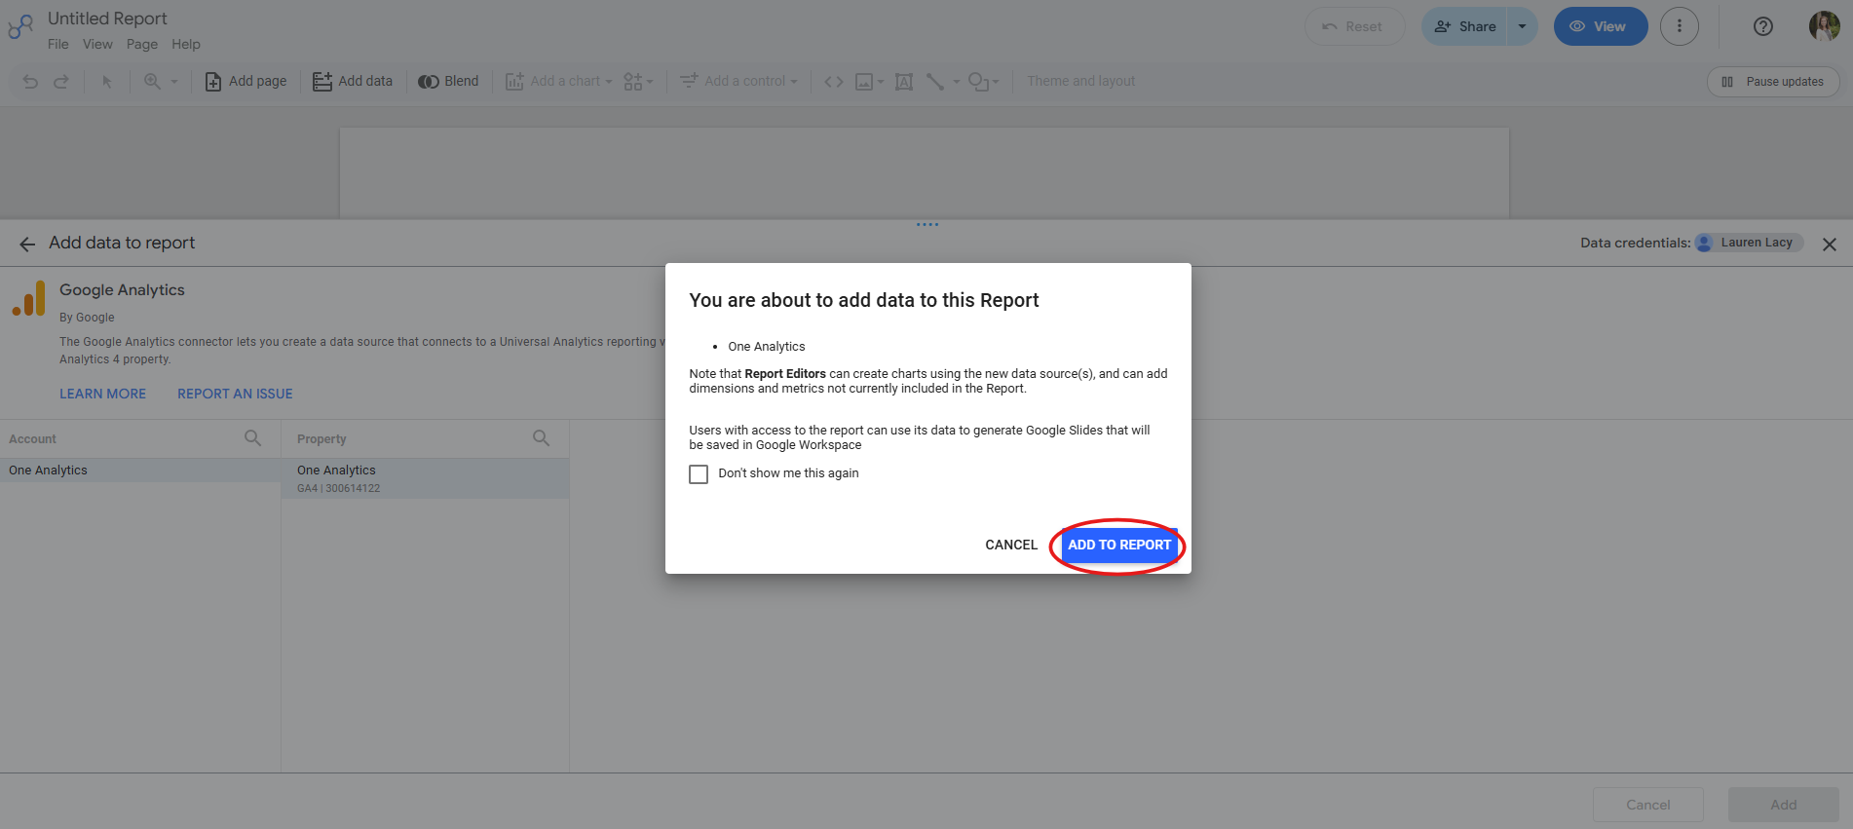Click Add page in the toolbar
Image resolution: width=1853 pixels, height=829 pixels.
[x=246, y=82]
